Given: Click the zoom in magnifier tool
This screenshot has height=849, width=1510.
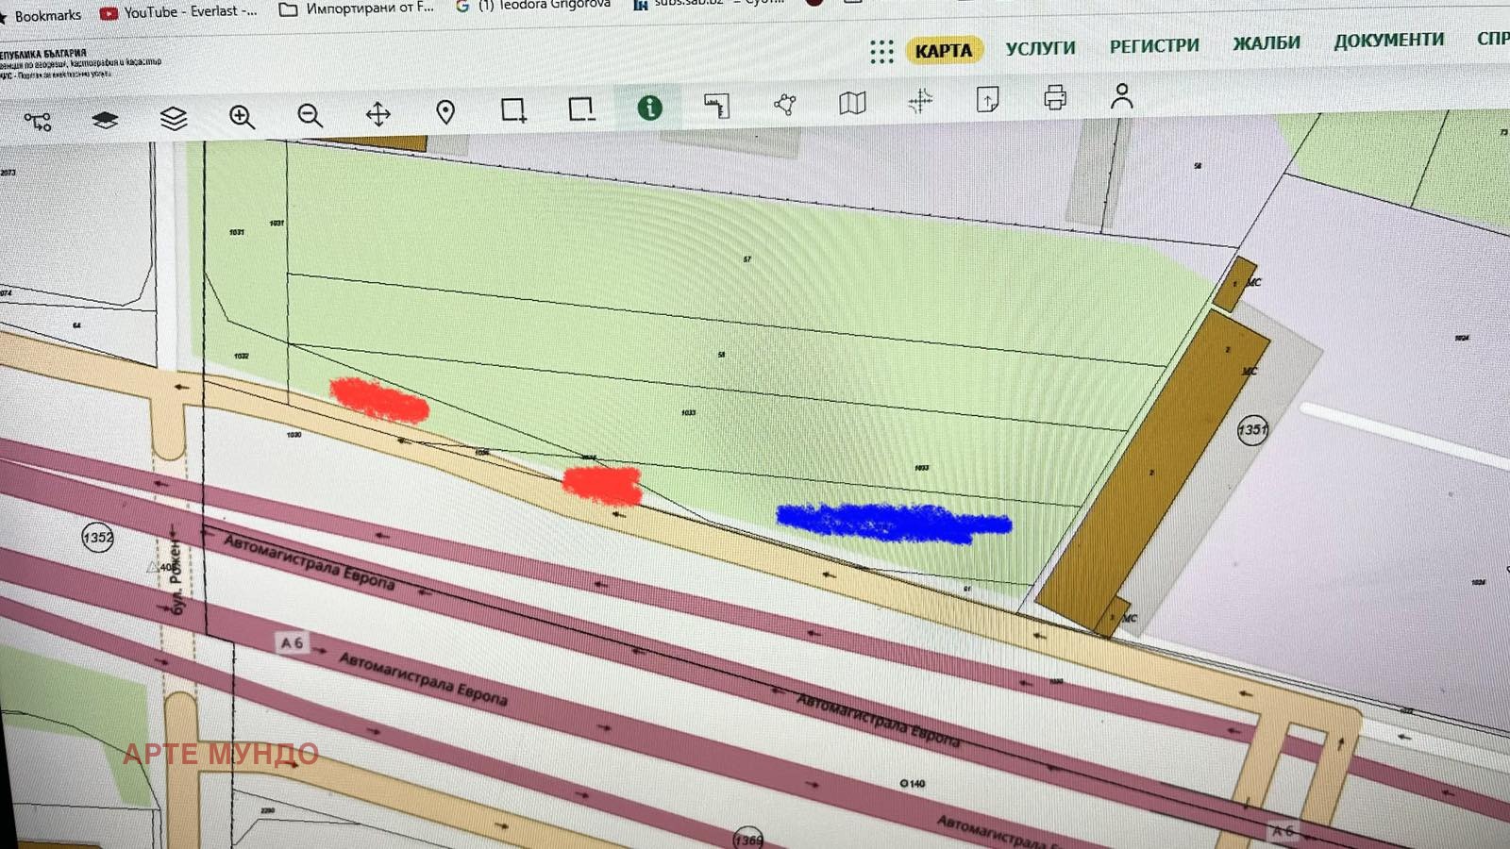Looking at the screenshot, I should tap(242, 117).
